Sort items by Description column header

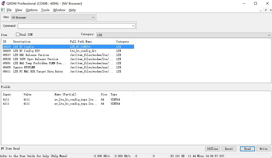tap(40, 41)
